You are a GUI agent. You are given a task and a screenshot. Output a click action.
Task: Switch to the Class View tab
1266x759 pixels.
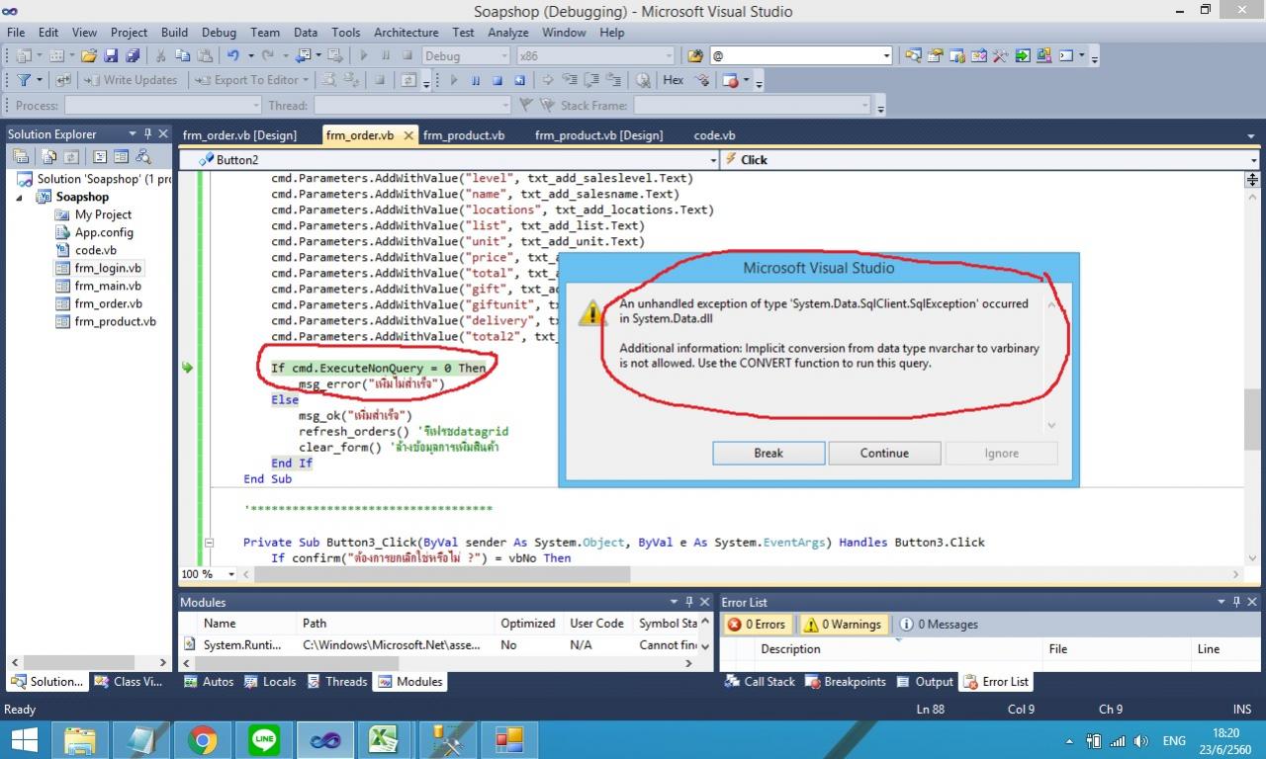point(129,682)
